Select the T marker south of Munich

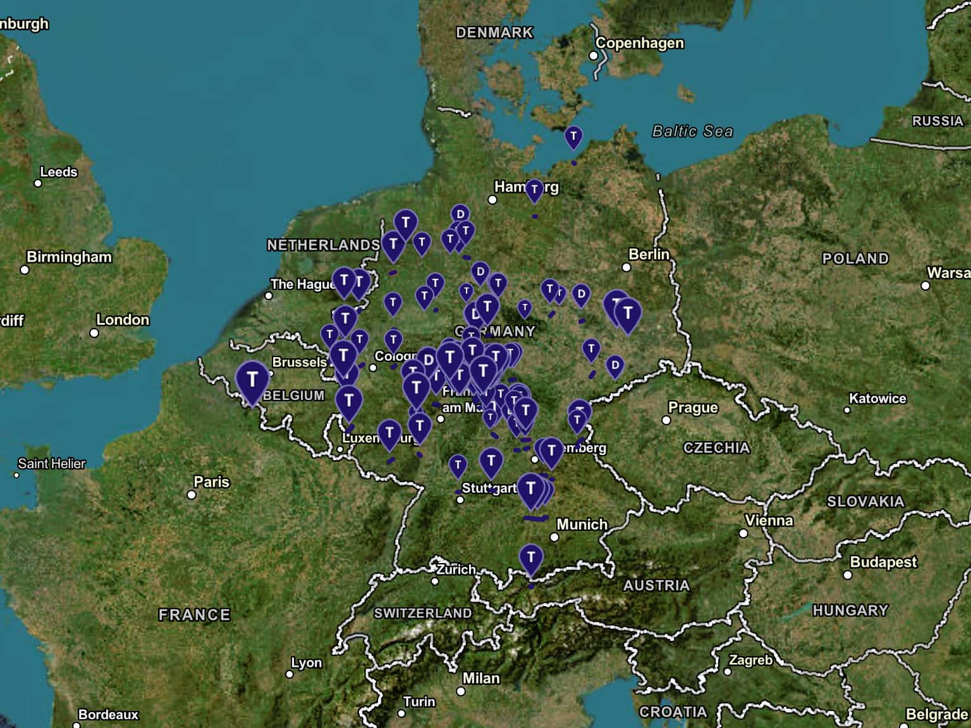(531, 559)
